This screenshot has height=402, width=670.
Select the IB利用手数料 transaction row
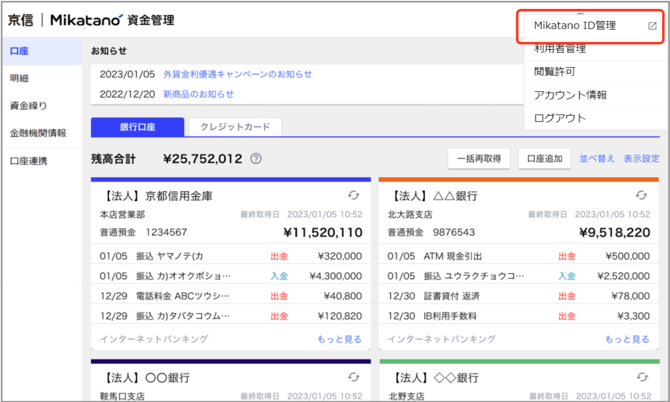coord(519,316)
